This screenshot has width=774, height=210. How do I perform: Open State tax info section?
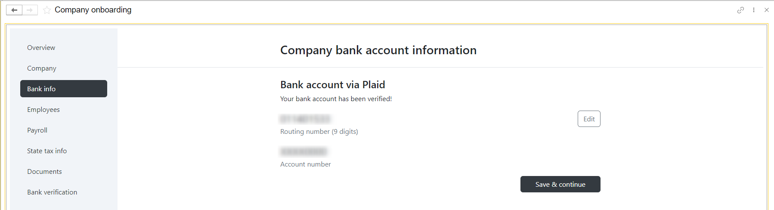47,151
